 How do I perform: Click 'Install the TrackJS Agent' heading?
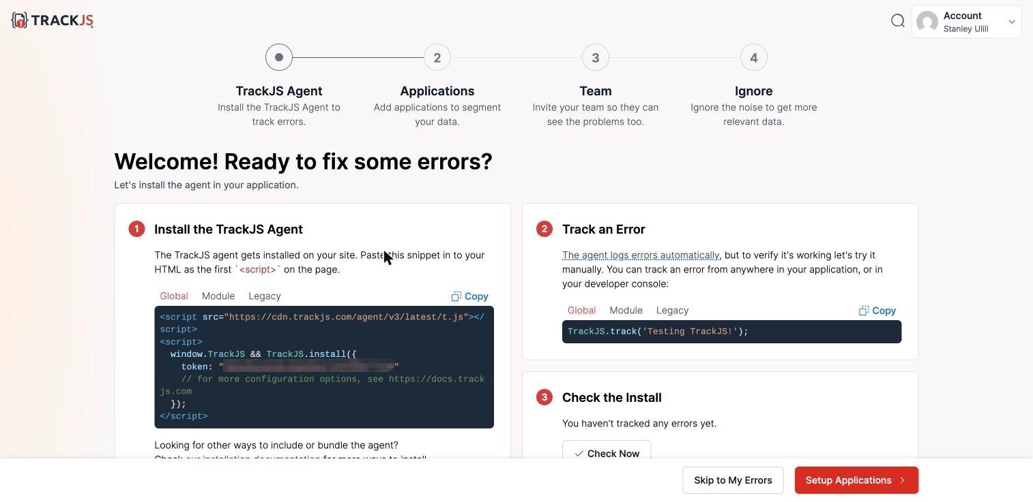(x=229, y=230)
